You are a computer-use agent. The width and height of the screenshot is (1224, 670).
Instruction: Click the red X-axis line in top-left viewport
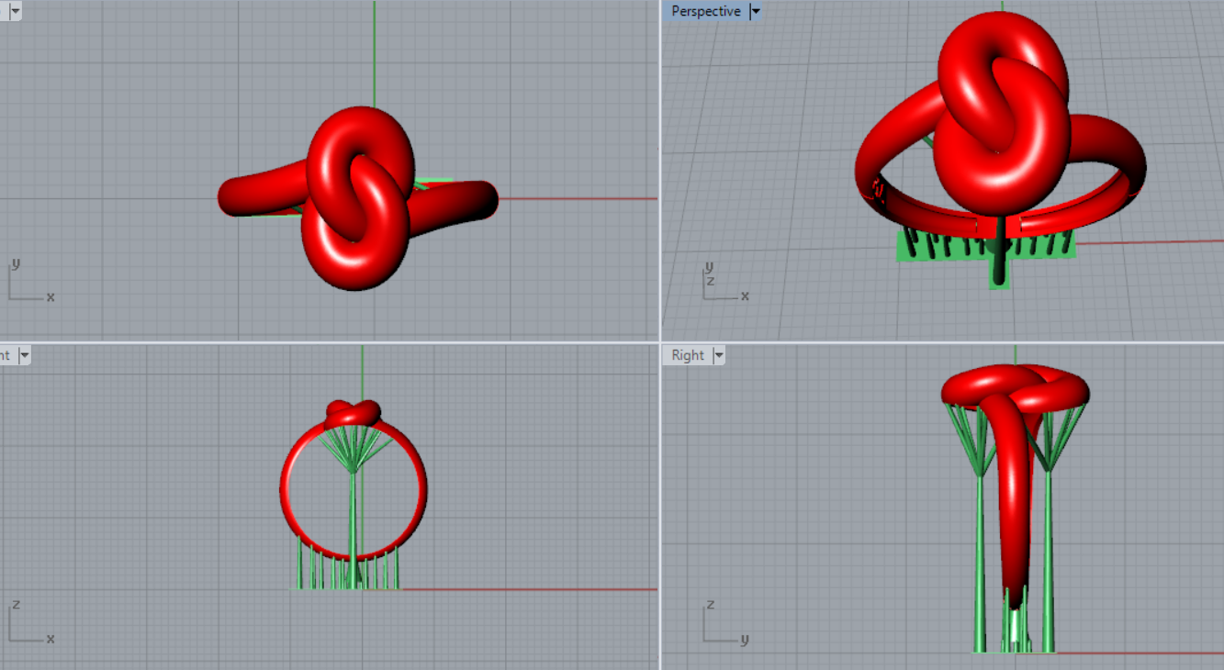(x=578, y=198)
